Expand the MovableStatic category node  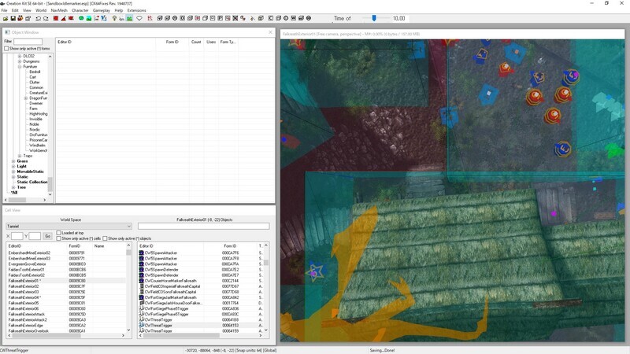13,171
